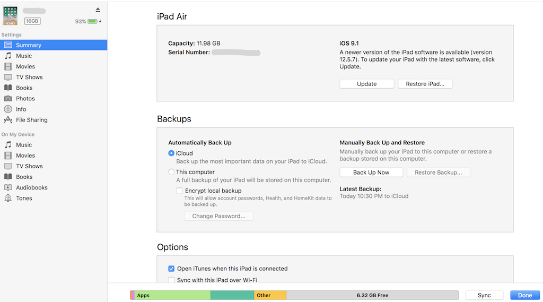Click the 6.32 GB Free storage segment

click(x=372, y=295)
